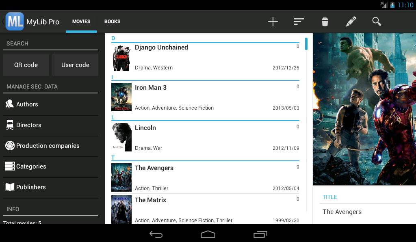Screen dimensions: 416x242
Task: Tap the Android recent apps button
Action: click(260, 234)
